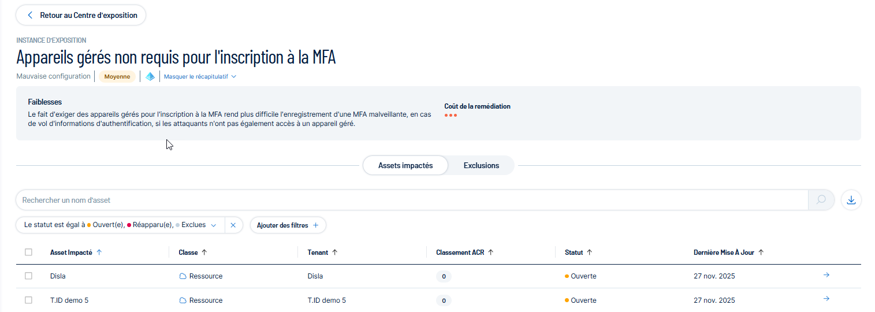Viewport: 875px width, 312px height.
Task: Open T.ID demo 5 row arrow
Action: (826, 299)
